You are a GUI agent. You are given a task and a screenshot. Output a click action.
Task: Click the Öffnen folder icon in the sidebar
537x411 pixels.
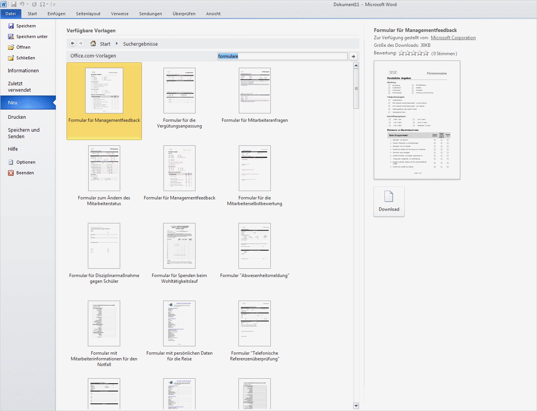(x=11, y=47)
